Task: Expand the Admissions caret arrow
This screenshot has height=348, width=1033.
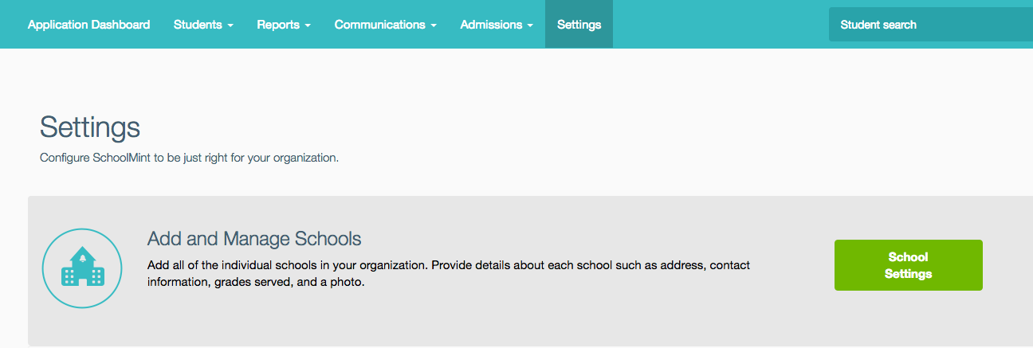Action: pos(530,25)
